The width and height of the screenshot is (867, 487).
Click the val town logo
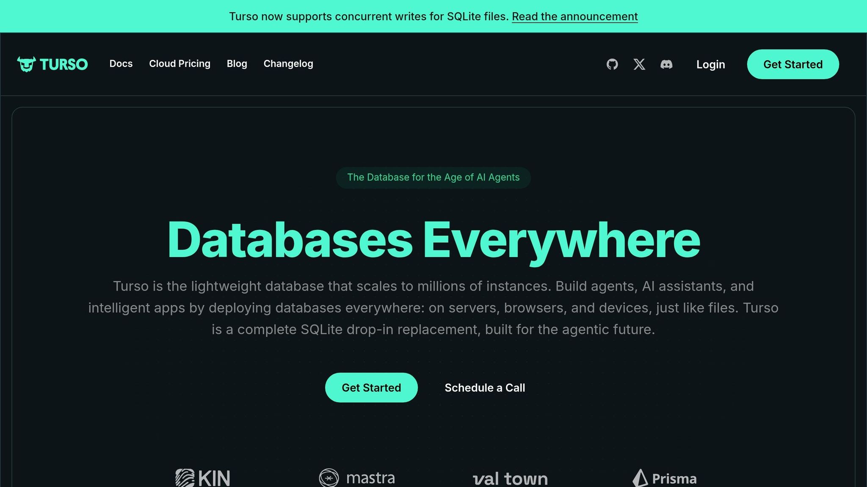[x=510, y=479]
